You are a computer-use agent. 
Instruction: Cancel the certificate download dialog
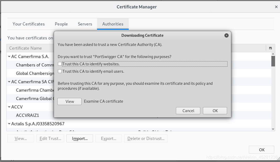(188, 111)
